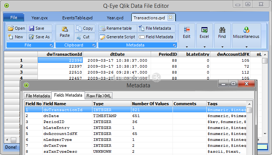Screen dimensions: 272x155
Task: Click the Save floppy disk button
Action: 40,28
